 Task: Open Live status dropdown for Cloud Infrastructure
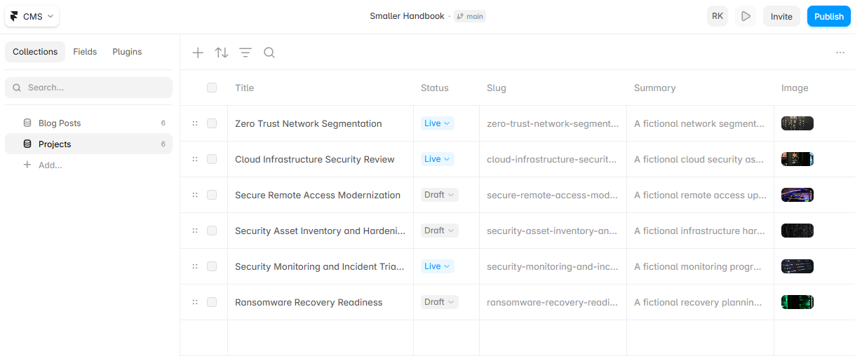[438, 159]
